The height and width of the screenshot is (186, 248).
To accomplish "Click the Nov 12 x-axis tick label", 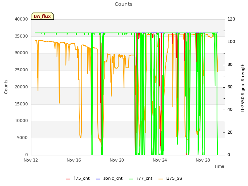I will (31, 160).
